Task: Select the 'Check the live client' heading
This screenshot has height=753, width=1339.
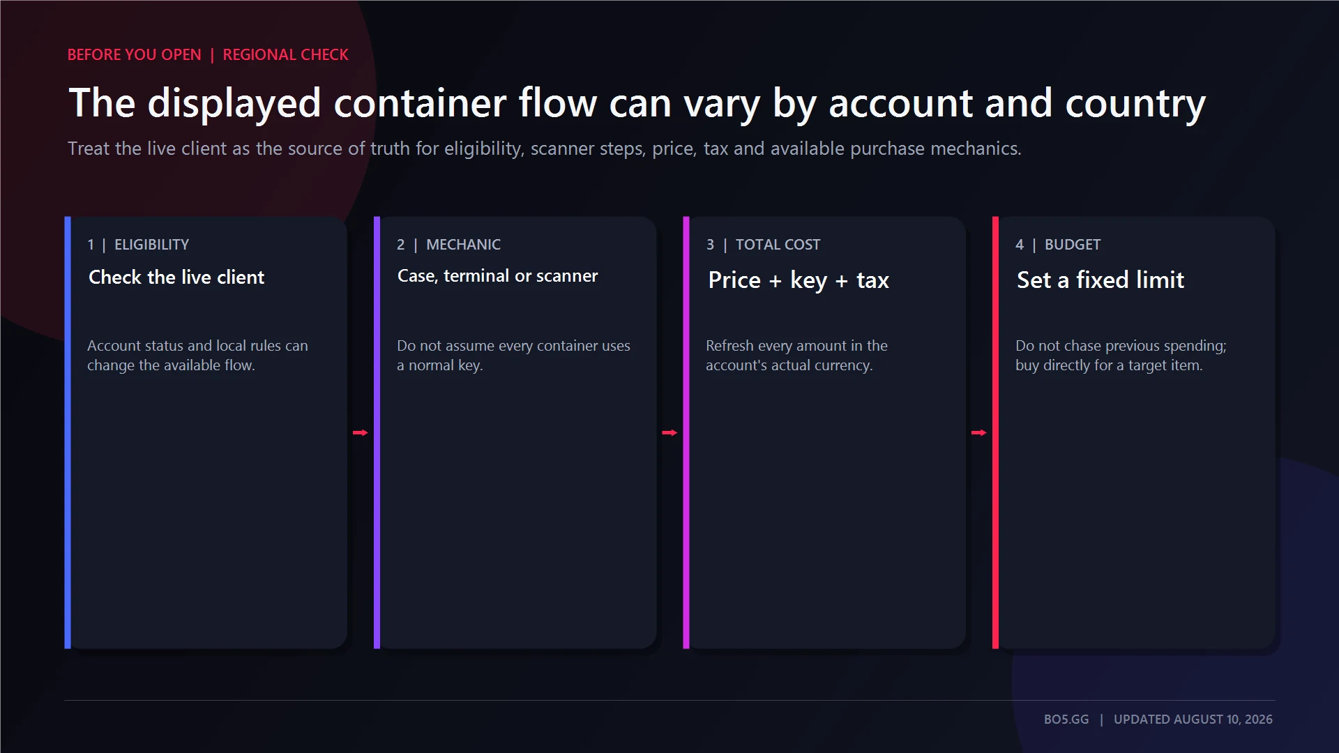Action: (176, 277)
